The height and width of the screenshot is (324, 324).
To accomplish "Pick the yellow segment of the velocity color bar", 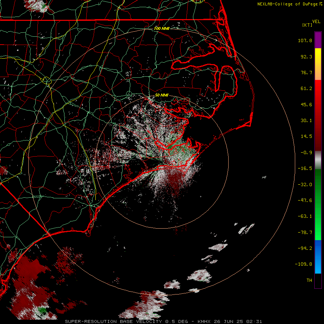I will 318,56.
